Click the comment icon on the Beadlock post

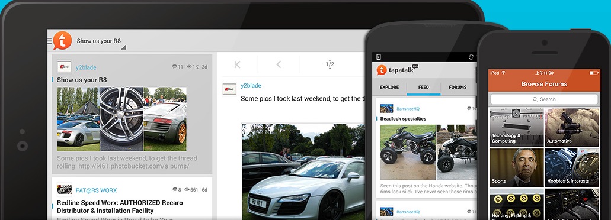pyautogui.click(x=469, y=108)
